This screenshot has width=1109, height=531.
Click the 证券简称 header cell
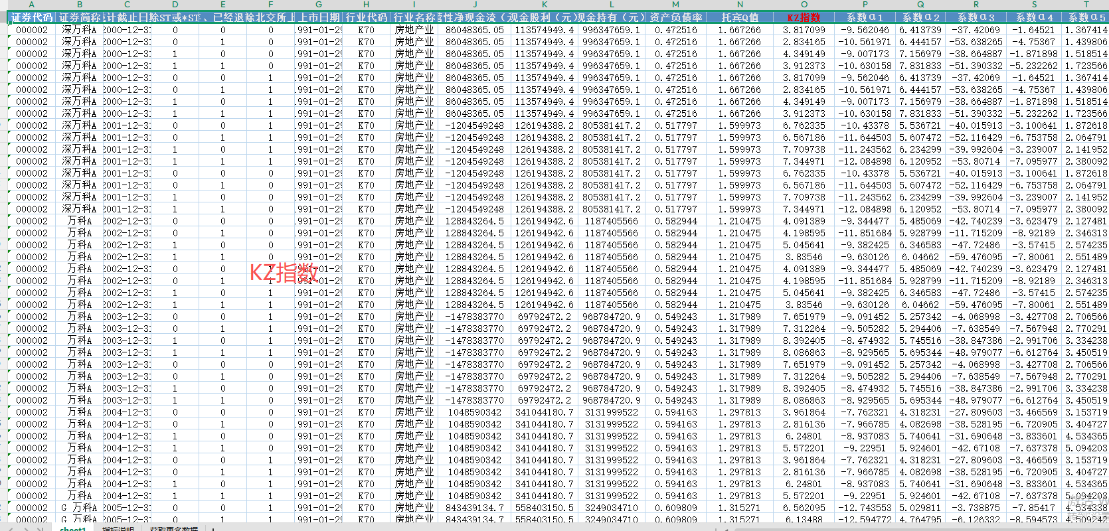coord(79,17)
